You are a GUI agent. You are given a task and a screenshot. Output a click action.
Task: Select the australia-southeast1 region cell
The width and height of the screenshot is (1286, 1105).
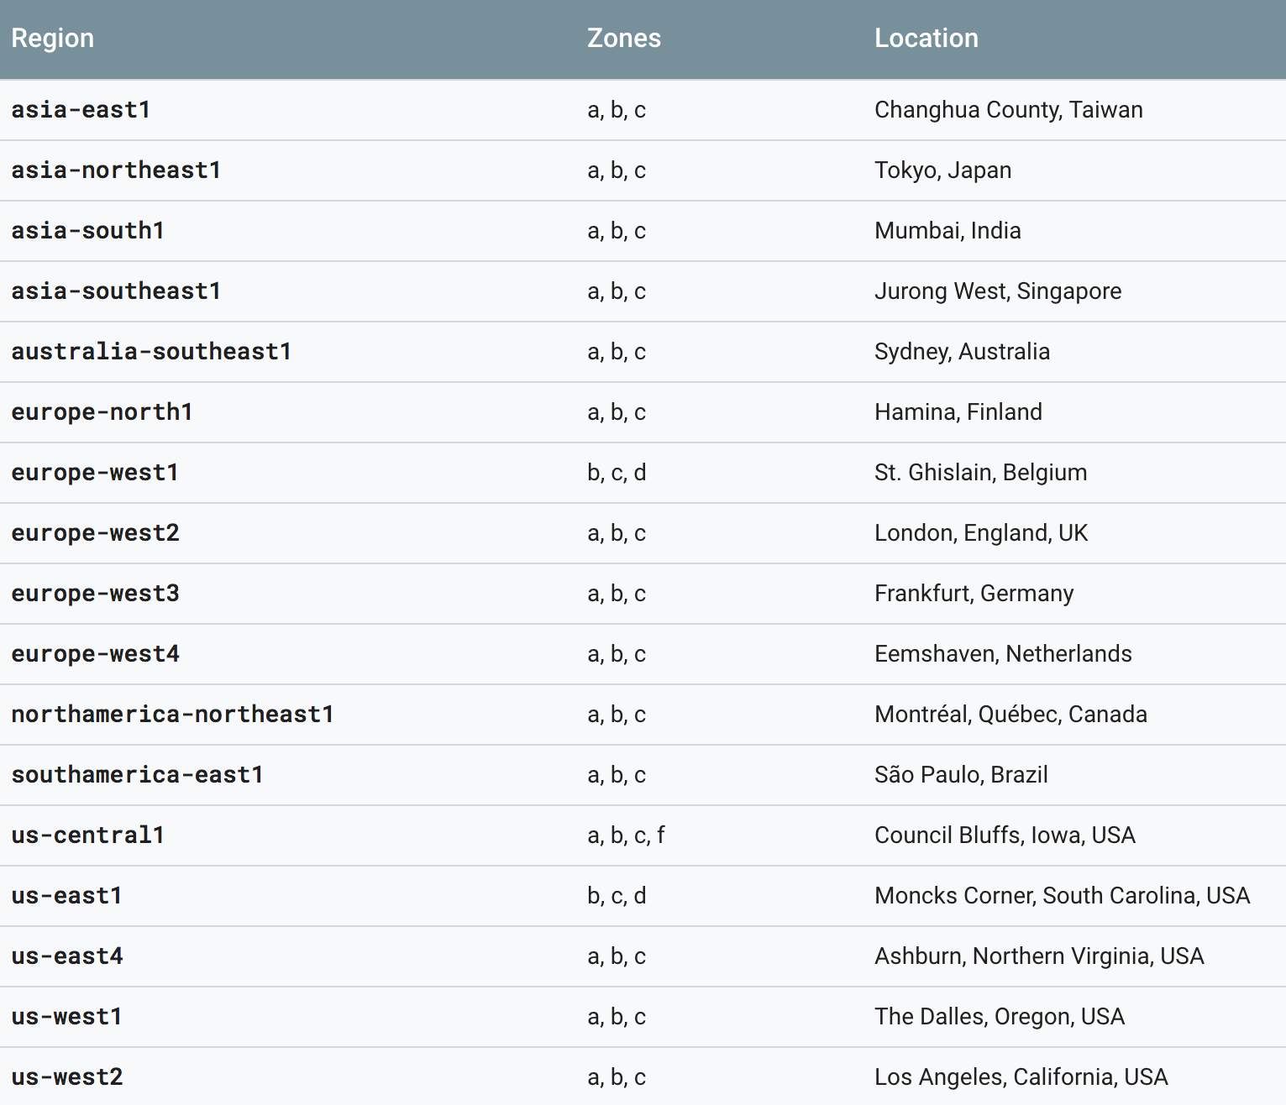151,352
